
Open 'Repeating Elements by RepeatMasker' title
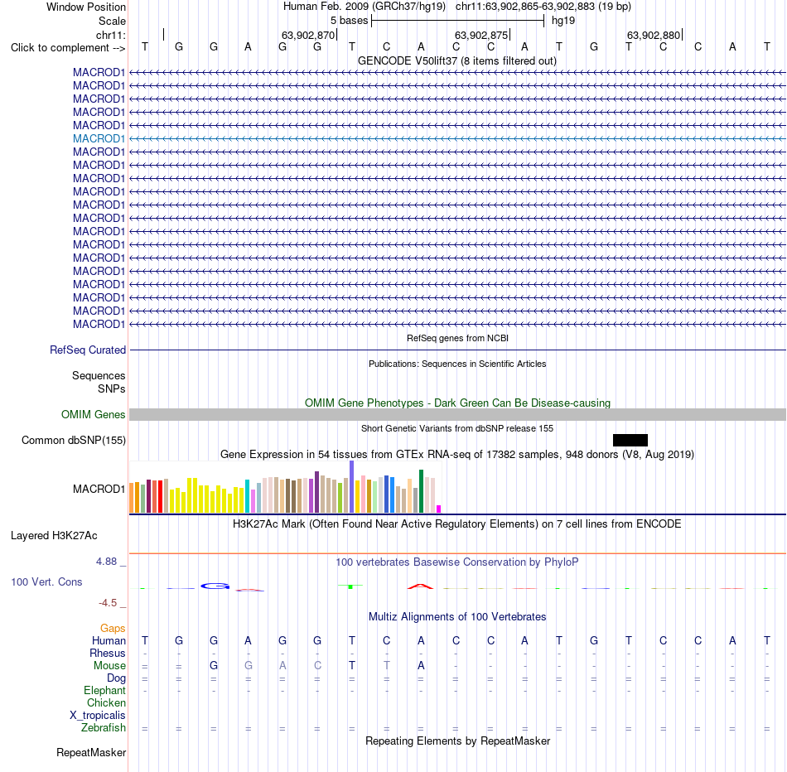[457, 741]
